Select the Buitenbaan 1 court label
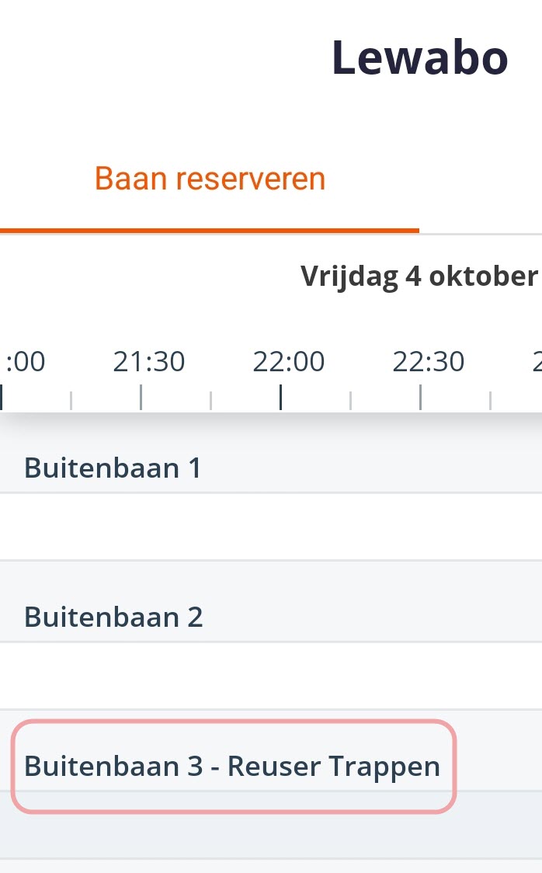Viewport: 542px width, 873px height. pos(113,468)
